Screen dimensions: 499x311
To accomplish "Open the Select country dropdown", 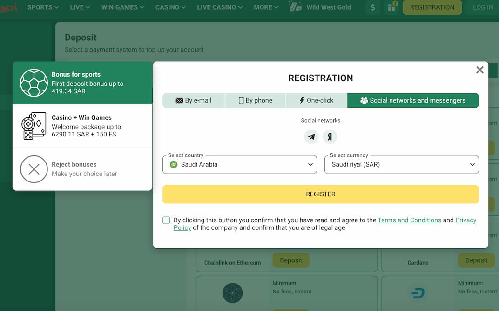I will point(240,164).
